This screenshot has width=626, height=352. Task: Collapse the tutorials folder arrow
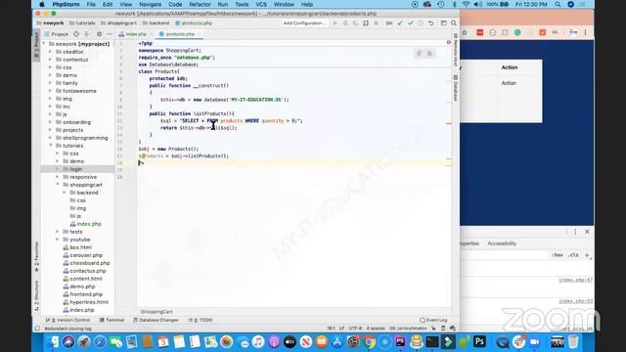point(51,146)
